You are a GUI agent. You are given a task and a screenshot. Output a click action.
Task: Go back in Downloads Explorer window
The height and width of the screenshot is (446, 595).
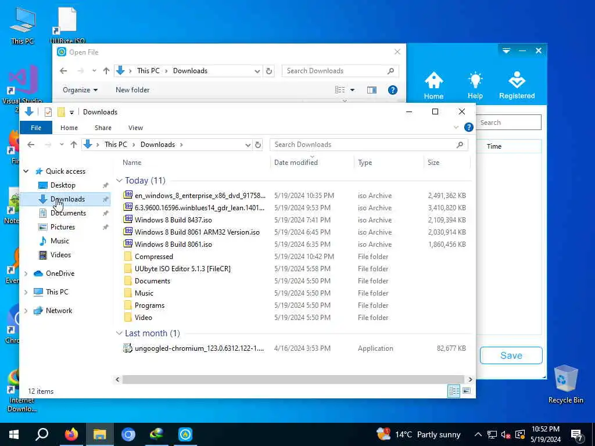coord(31,145)
